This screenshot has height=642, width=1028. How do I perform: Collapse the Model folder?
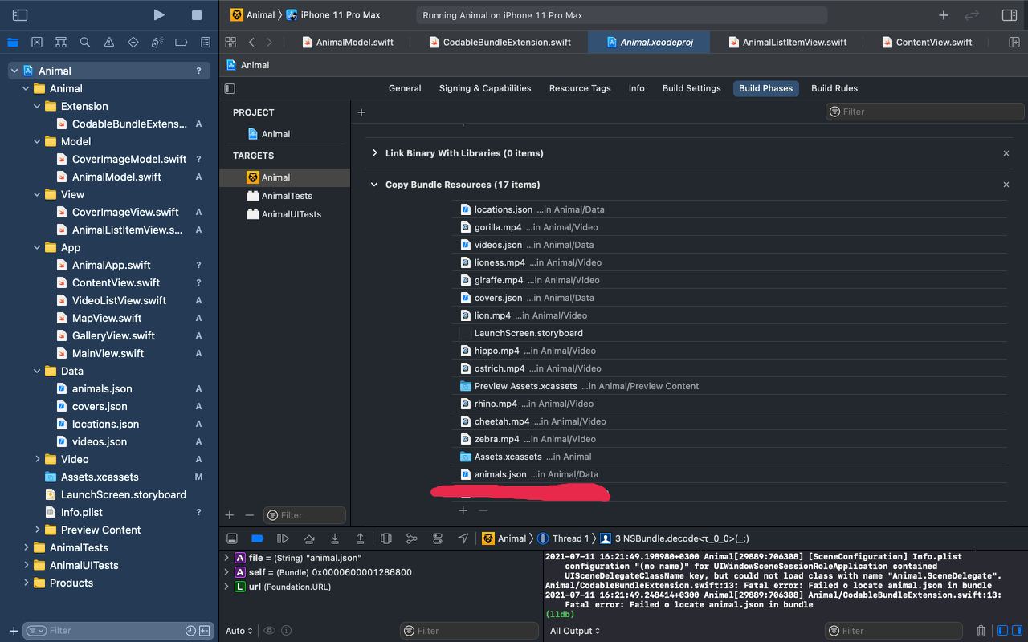37,141
